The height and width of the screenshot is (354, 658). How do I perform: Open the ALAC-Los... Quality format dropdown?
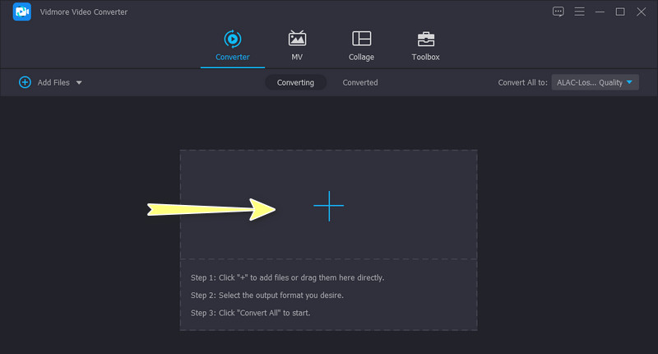[595, 82]
